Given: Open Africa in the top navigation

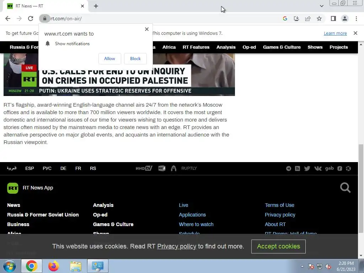Looking at the screenshot, I should [x=169, y=47].
